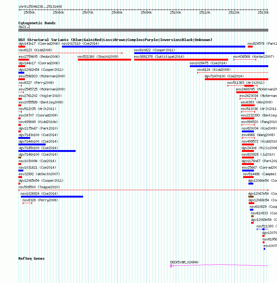Open esv2545725 (McKernan2009) entry

[x=42, y=89]
